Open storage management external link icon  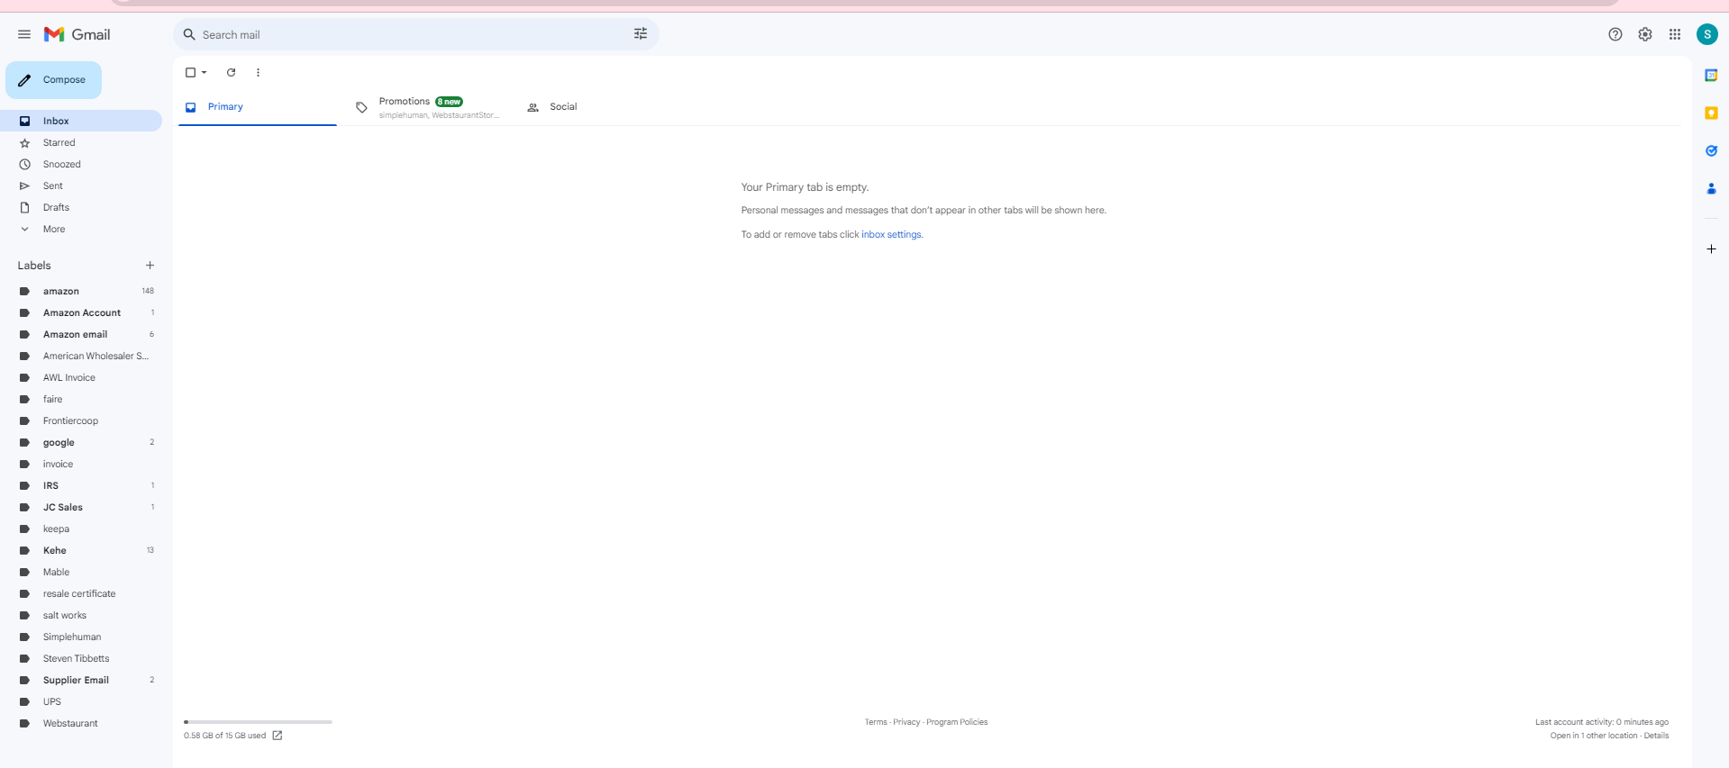coord(278,736)
